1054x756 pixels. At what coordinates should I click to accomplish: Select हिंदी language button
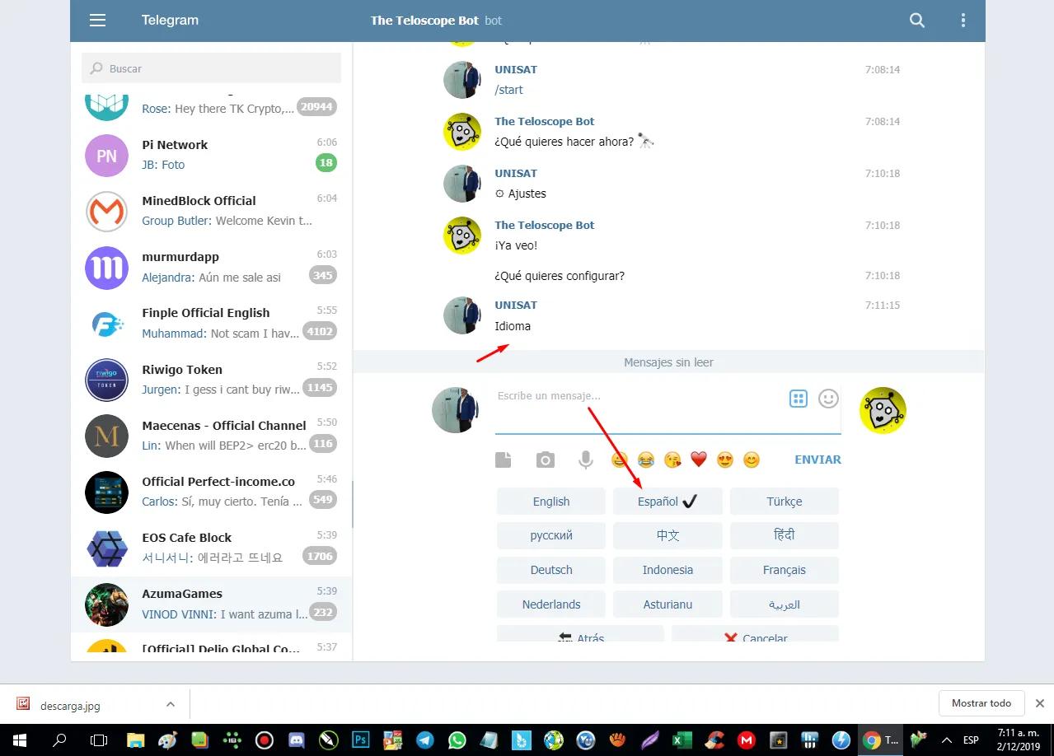click(x=785, y=535)
